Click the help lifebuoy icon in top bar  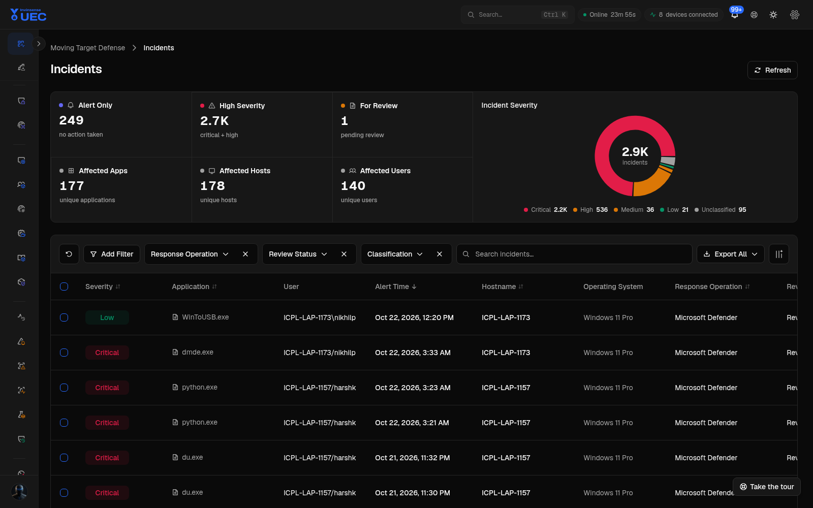[754, 15]
